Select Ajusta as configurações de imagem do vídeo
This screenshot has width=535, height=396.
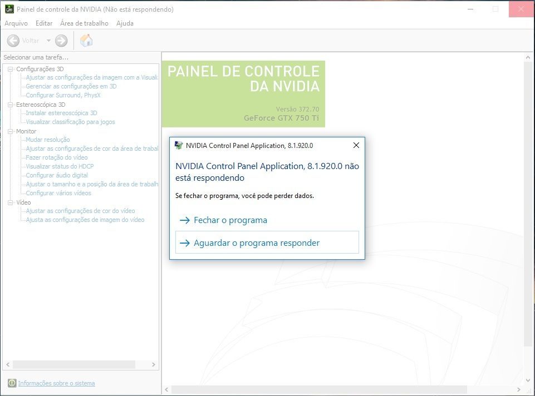(x=85, y=220)
